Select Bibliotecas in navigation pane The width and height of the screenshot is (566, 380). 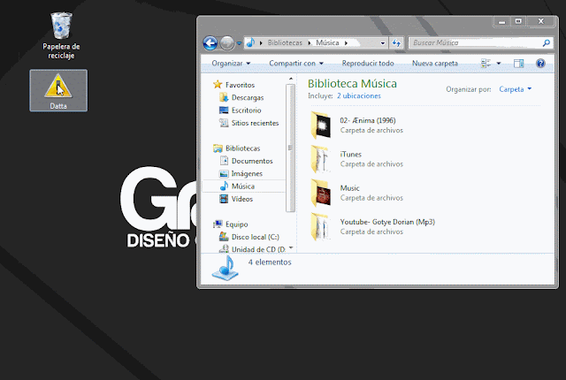tap(242, 148)
